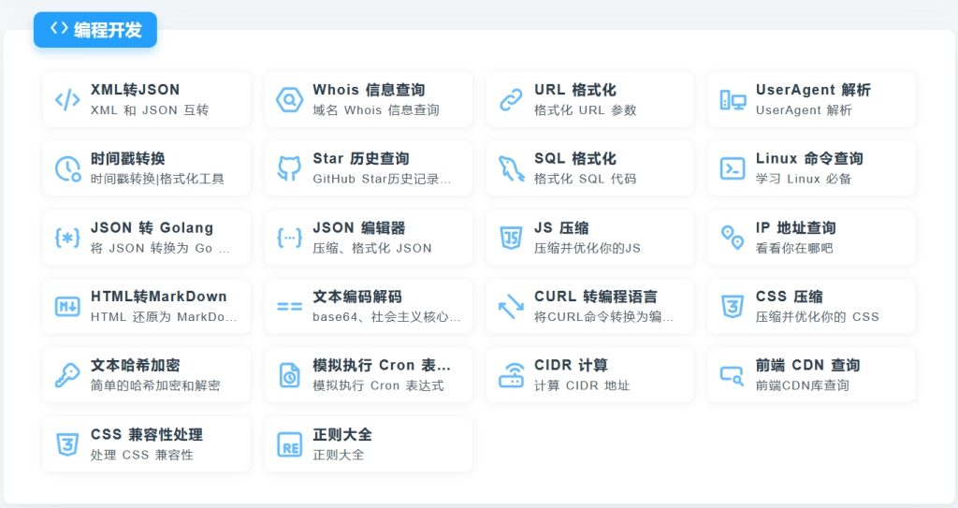Click the description "压缩、格式化 JSON"
The image size is (958, 508).
coord(372,248)
